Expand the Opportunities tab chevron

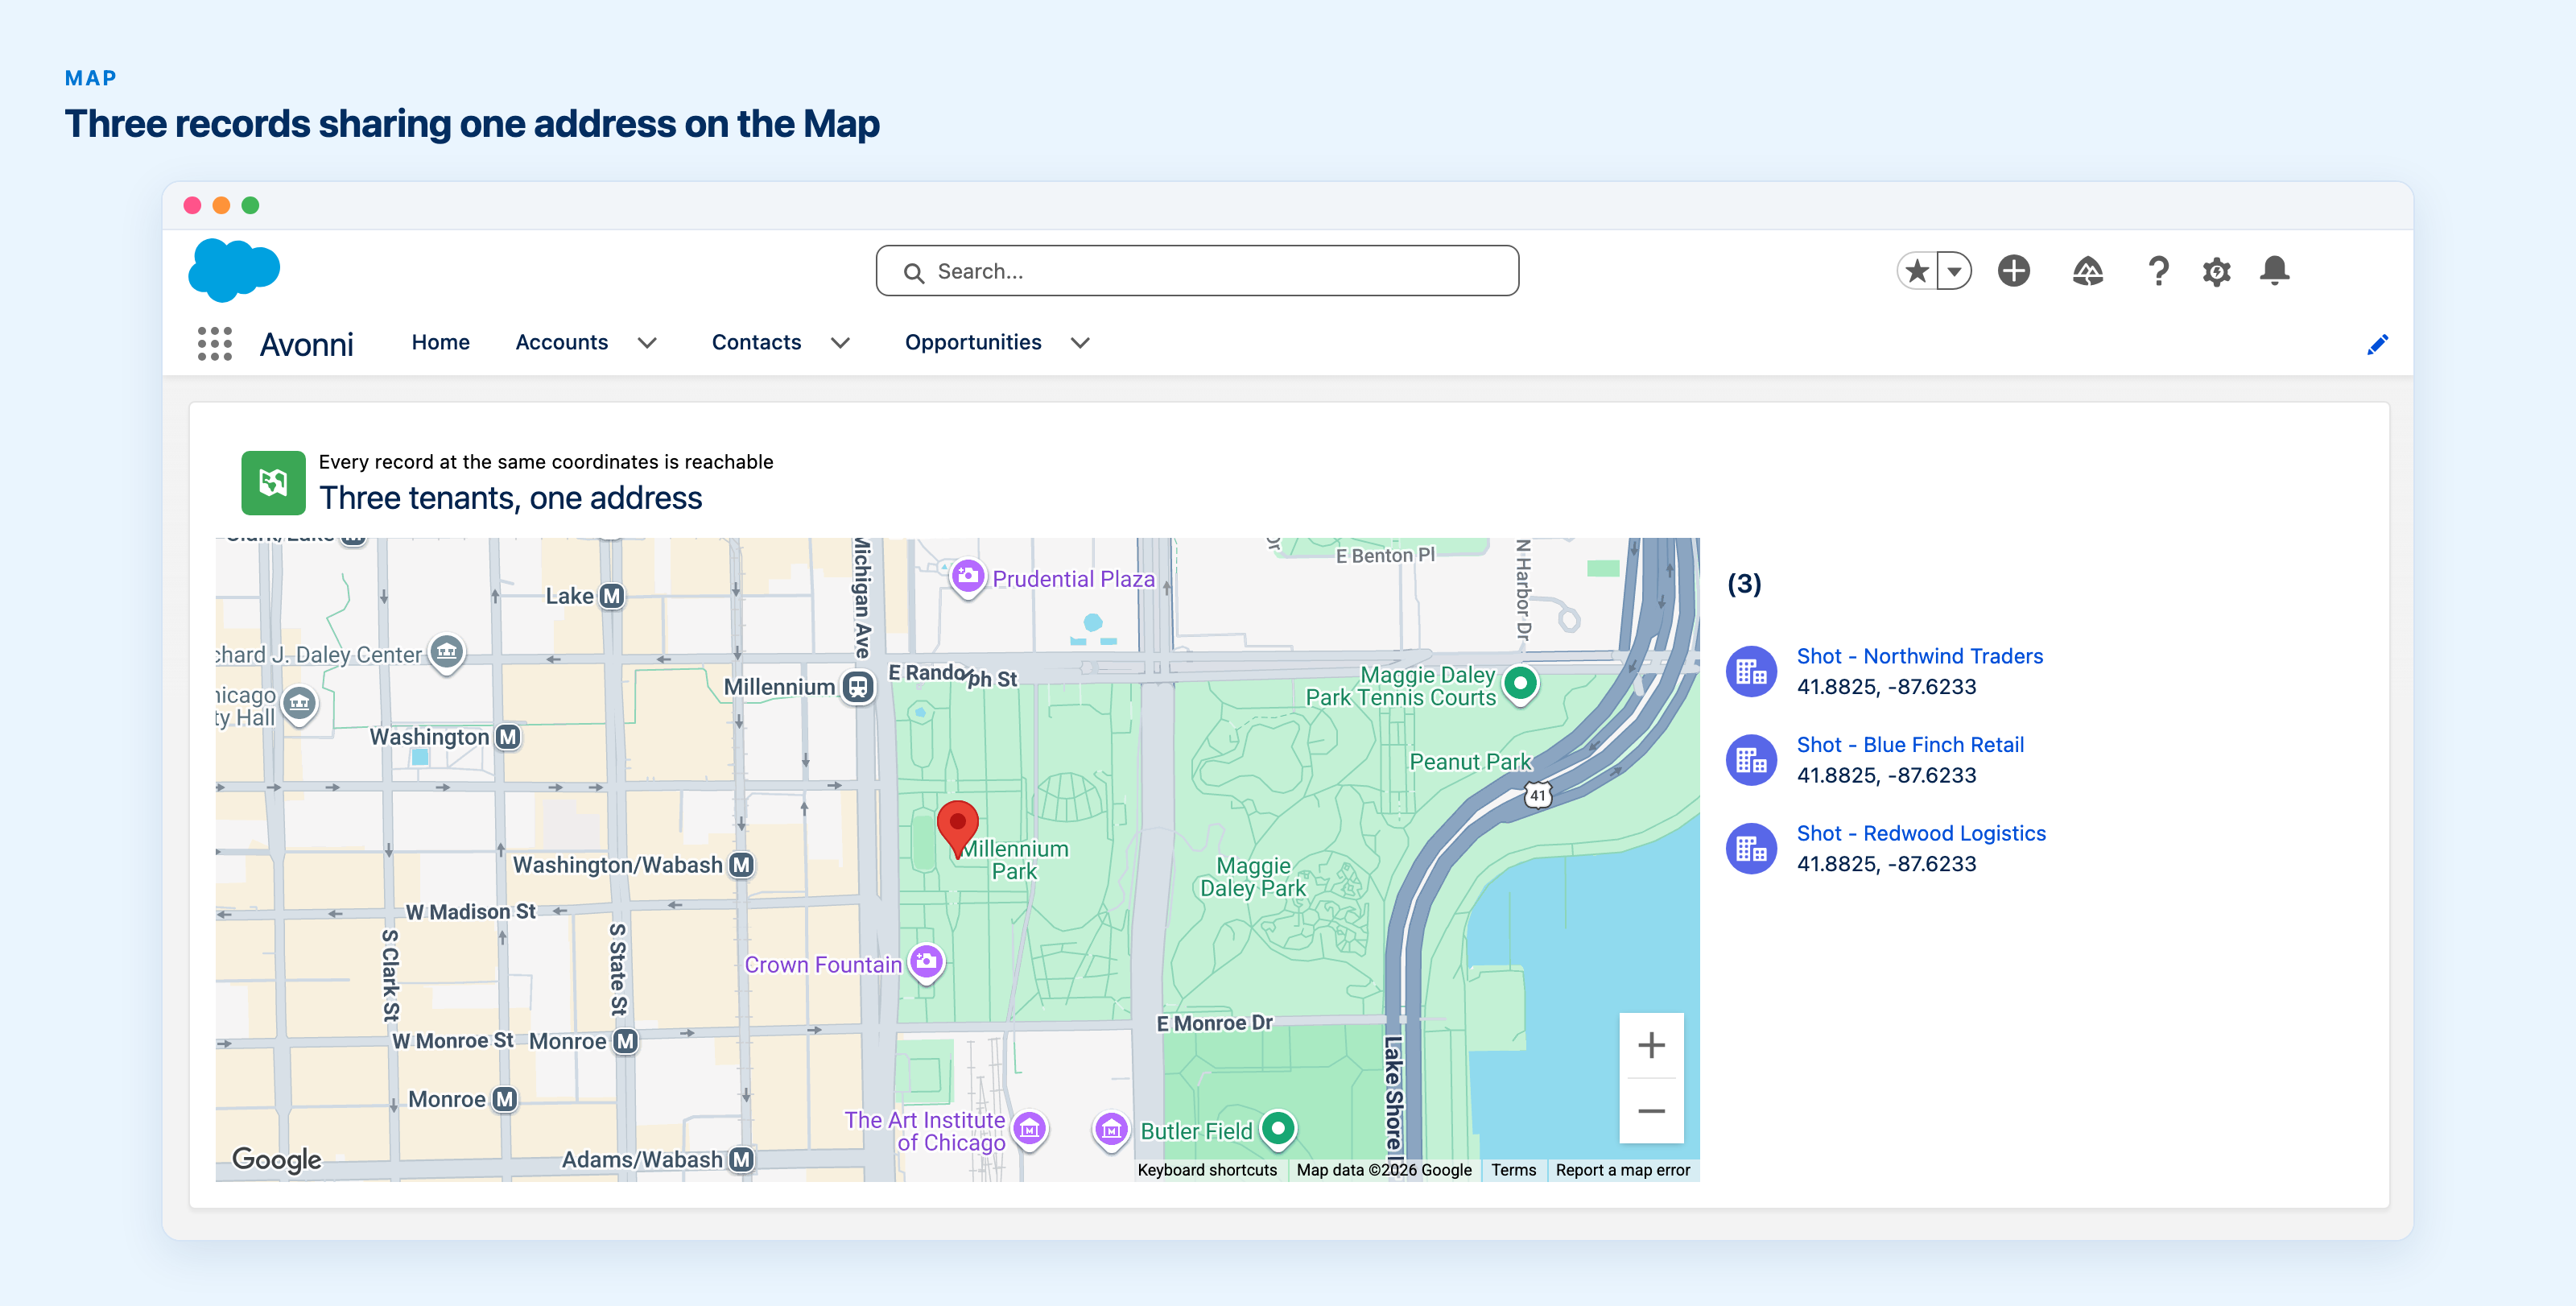(x=1080, y=343)
